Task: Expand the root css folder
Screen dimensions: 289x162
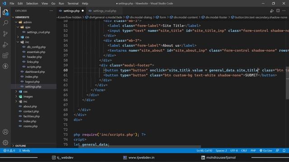Action: 16,91
